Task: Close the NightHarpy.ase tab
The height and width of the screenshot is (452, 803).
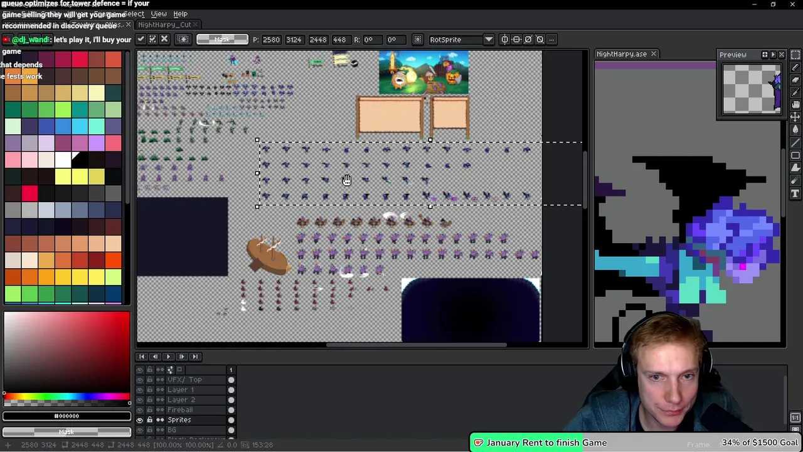Action: click(653, 54)
